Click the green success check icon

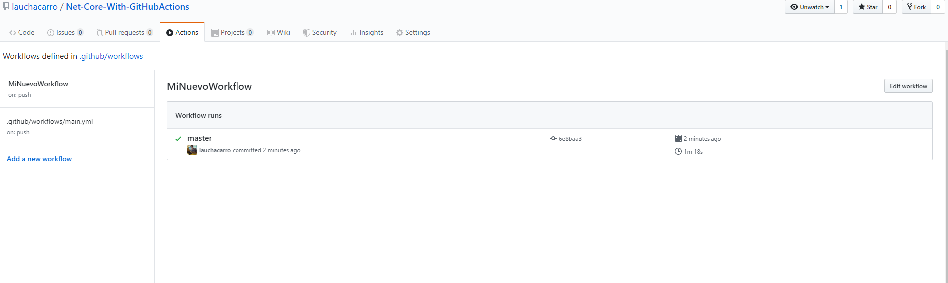(x=178, y=139)
